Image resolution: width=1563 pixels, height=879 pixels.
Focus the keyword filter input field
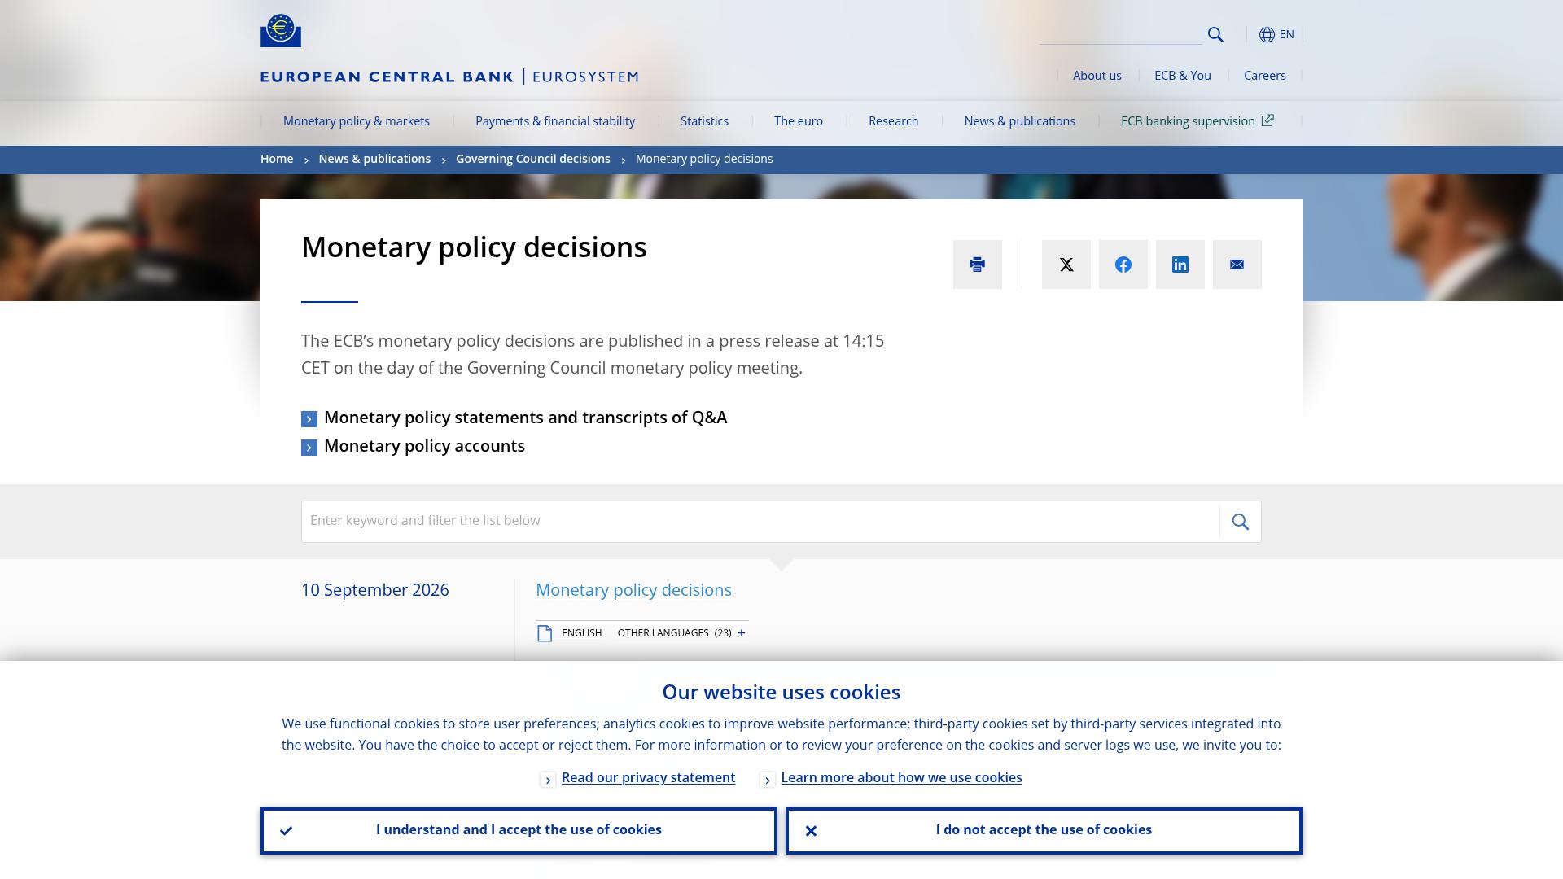(x=760, y=522)
